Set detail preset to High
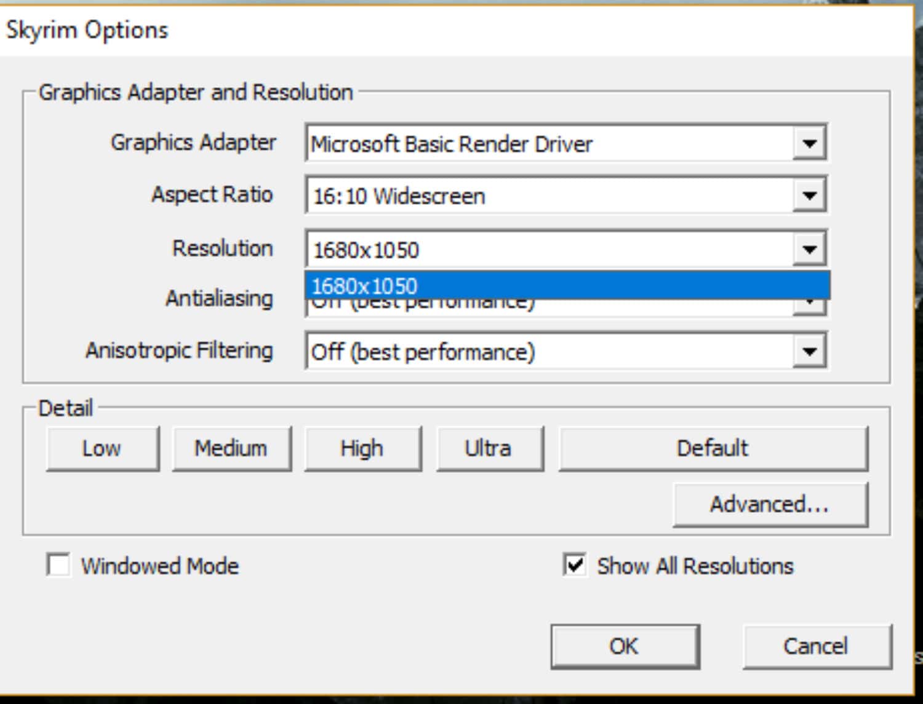The image size is (923, 704). (362, 448)
